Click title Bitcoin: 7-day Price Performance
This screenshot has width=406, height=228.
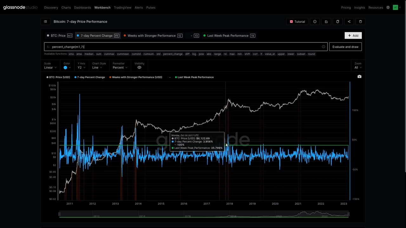pos(80,22)
